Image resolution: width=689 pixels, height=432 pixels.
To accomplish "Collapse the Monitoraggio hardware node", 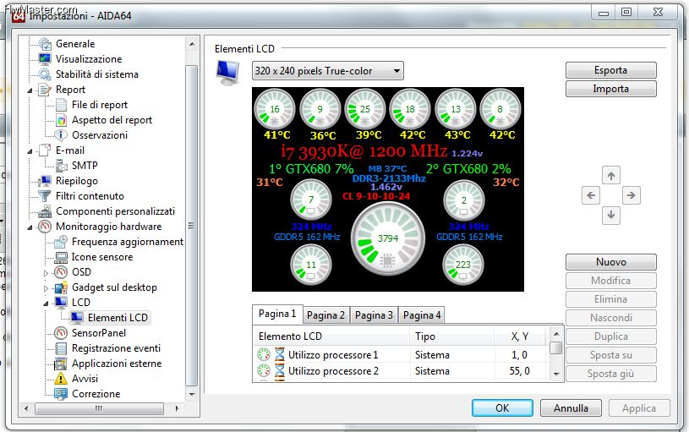I will [30, 227].
